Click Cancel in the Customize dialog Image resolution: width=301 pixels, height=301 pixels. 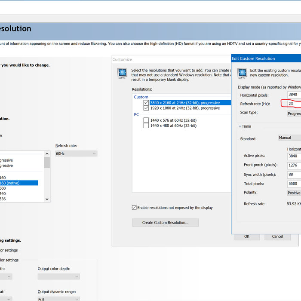click(x=277, y=237)
